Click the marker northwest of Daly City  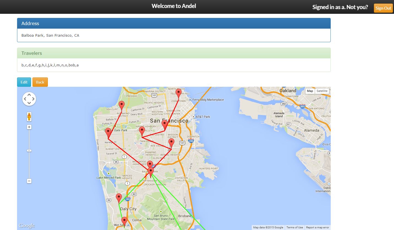(x=119, y=198)
